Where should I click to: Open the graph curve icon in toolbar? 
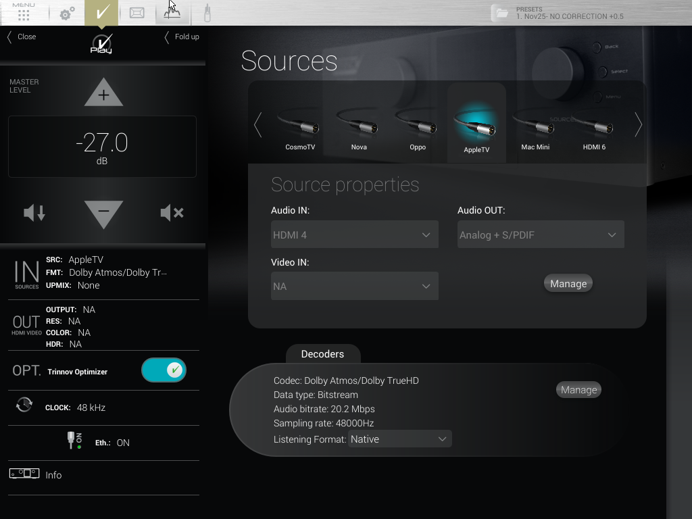[172, 12]
